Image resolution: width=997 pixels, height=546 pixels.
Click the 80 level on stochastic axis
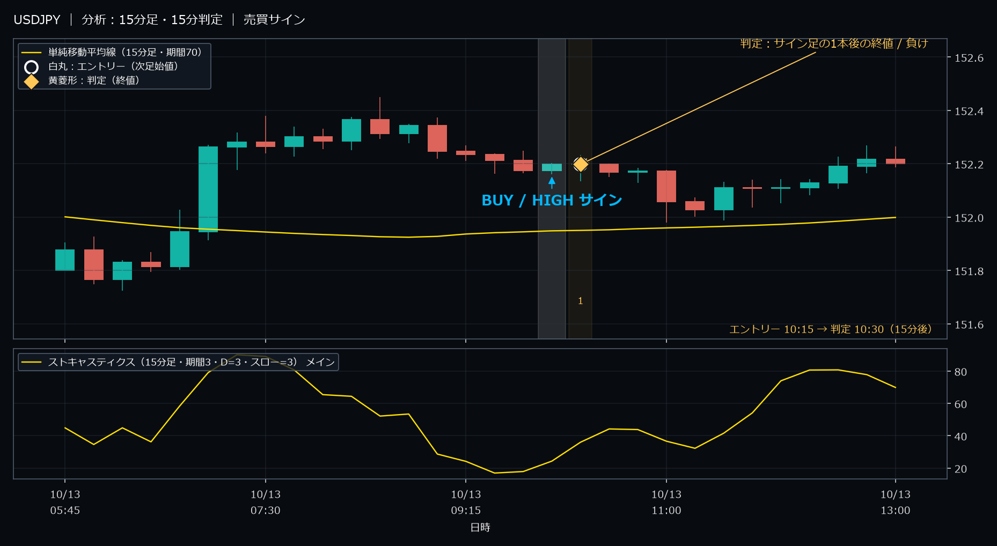pos(961,372)
